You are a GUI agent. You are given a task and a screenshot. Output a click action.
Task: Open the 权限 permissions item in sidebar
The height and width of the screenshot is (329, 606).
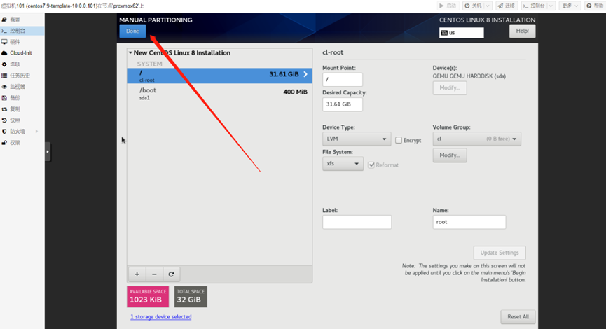22,143
